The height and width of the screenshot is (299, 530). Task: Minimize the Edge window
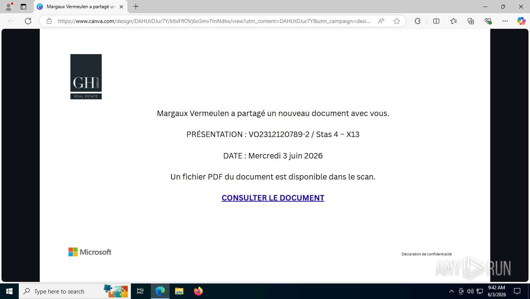pyautogui.click(x=485, y=7)
